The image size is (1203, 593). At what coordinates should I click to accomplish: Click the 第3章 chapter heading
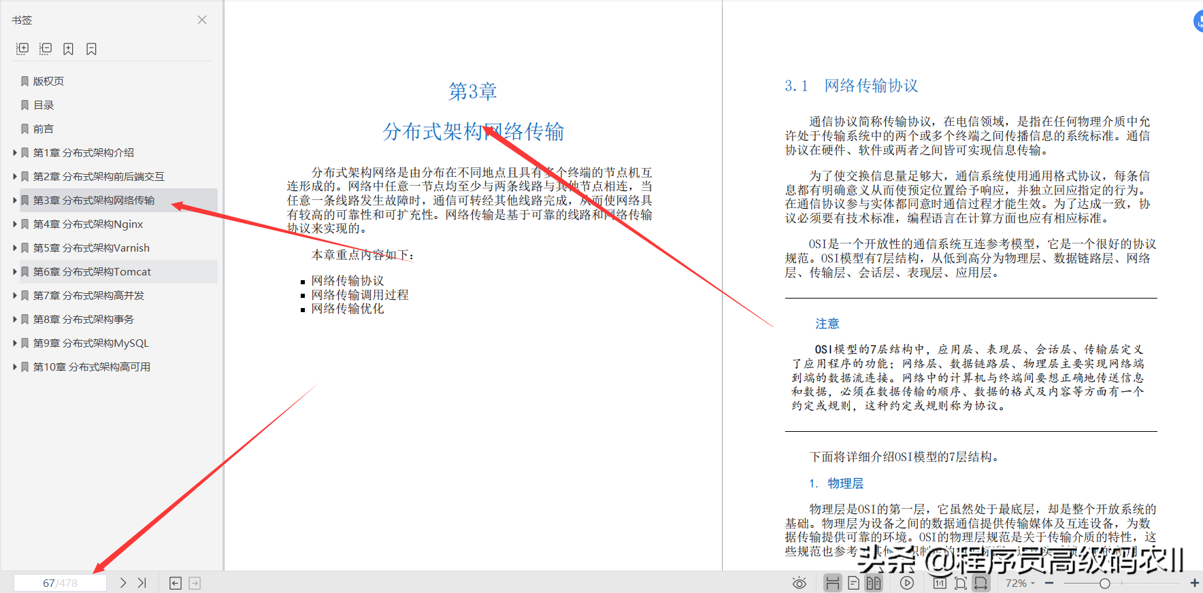pyautogui.click(x=473, y=91)
